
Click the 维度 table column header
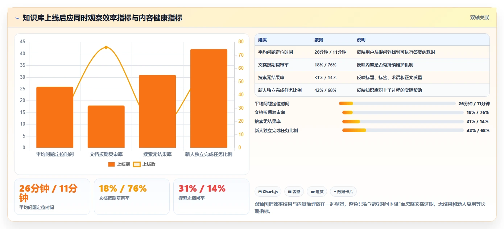263,40
